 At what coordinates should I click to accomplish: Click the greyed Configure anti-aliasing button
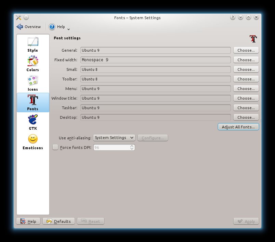click(x=153, y=138)
